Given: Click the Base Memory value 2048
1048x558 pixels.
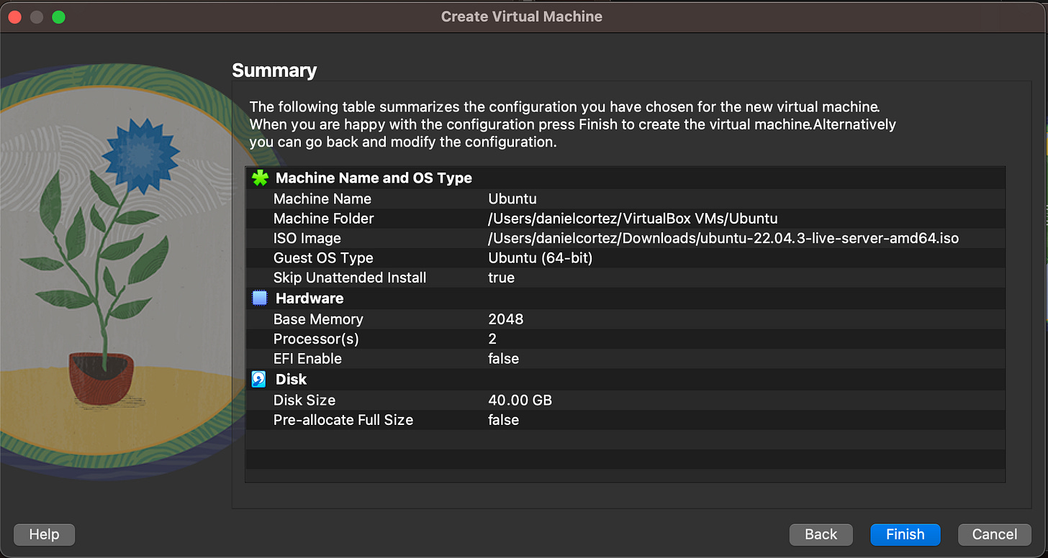Looking at the screenshot, I should (506, 319).
